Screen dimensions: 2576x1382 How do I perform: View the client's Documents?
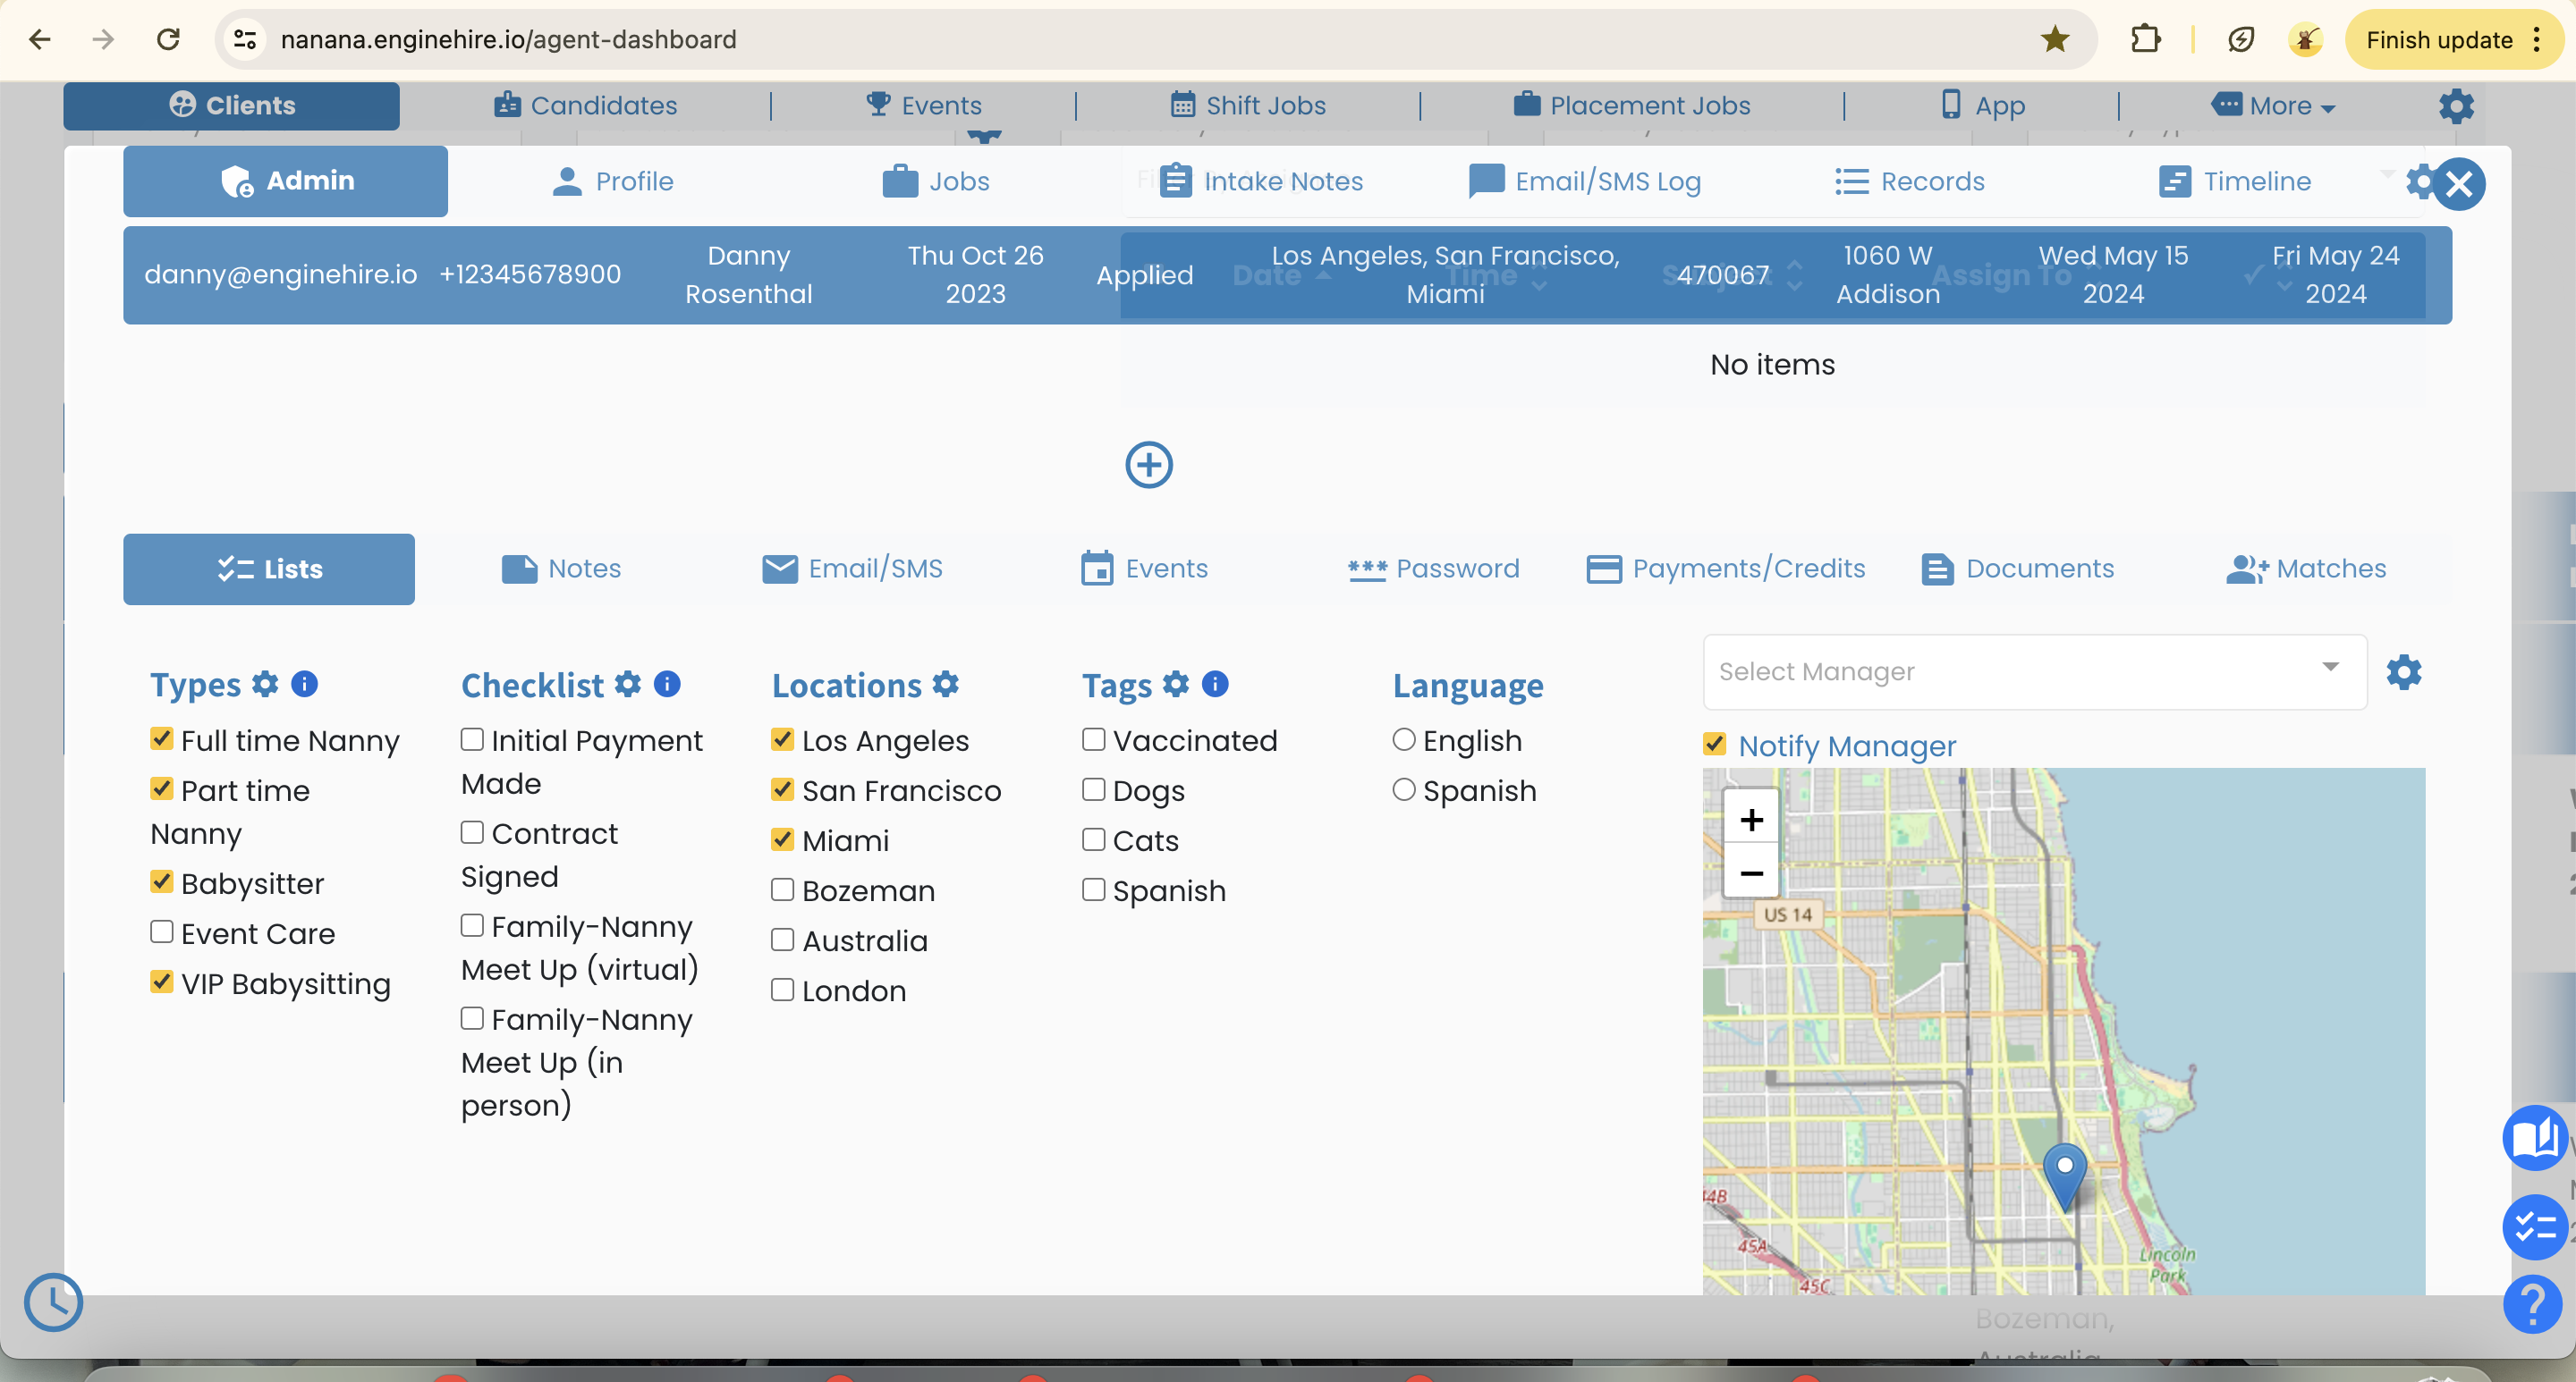pyautogui.click(x=2019, y=568)
